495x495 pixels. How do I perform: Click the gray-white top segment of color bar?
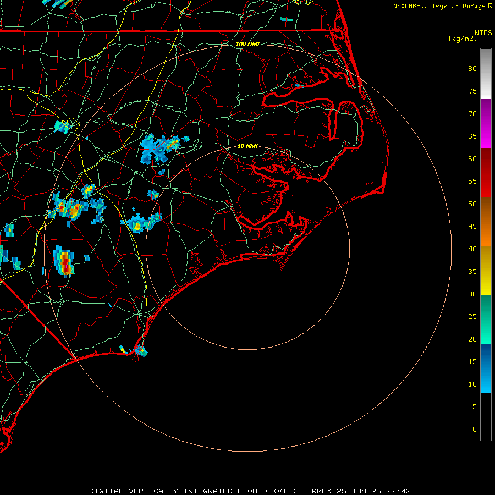coord(486,74)
